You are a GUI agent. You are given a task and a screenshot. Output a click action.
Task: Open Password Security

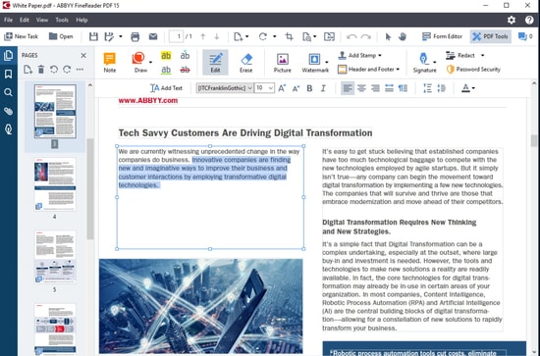(x=473, y=69)
